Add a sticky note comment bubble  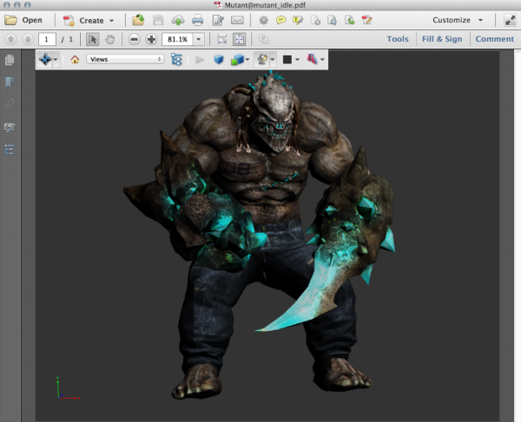coord(280,20)
